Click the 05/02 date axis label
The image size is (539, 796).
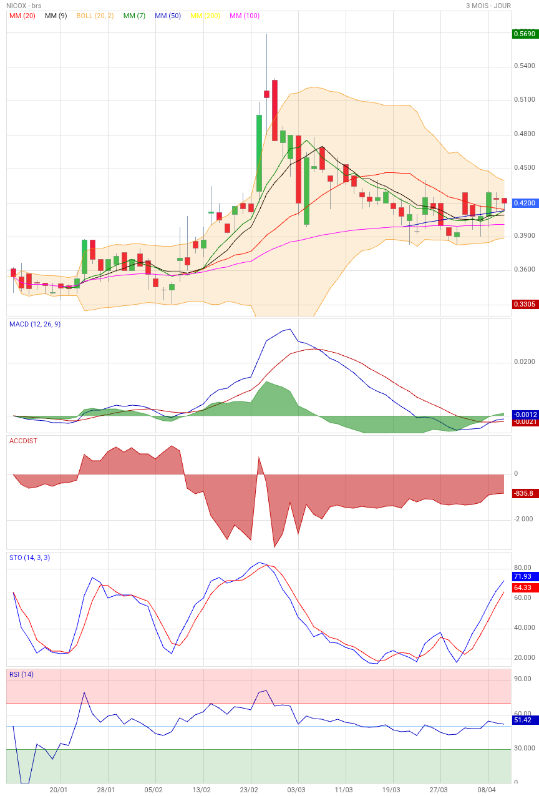tap(153, 790)
